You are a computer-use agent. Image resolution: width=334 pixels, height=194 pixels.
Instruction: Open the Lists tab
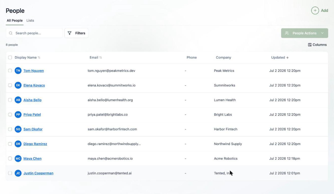pos(30,20)
